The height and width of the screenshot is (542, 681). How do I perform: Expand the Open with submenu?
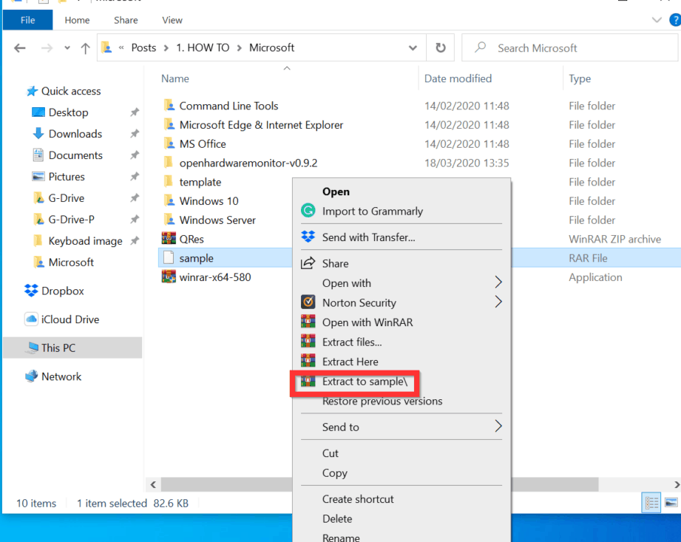(498, 282)
